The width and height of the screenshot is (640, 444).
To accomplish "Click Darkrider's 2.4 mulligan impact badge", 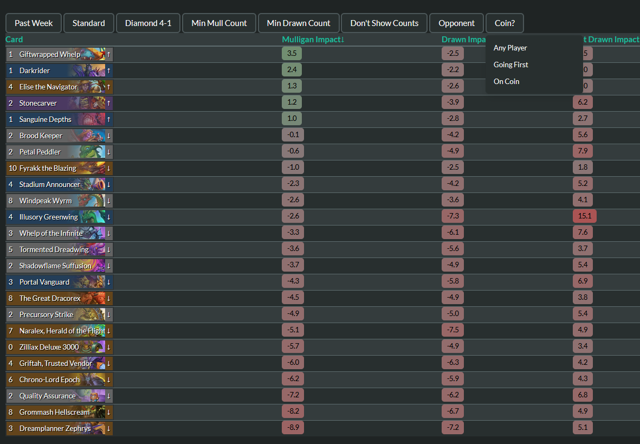I will tap(292, 69).
